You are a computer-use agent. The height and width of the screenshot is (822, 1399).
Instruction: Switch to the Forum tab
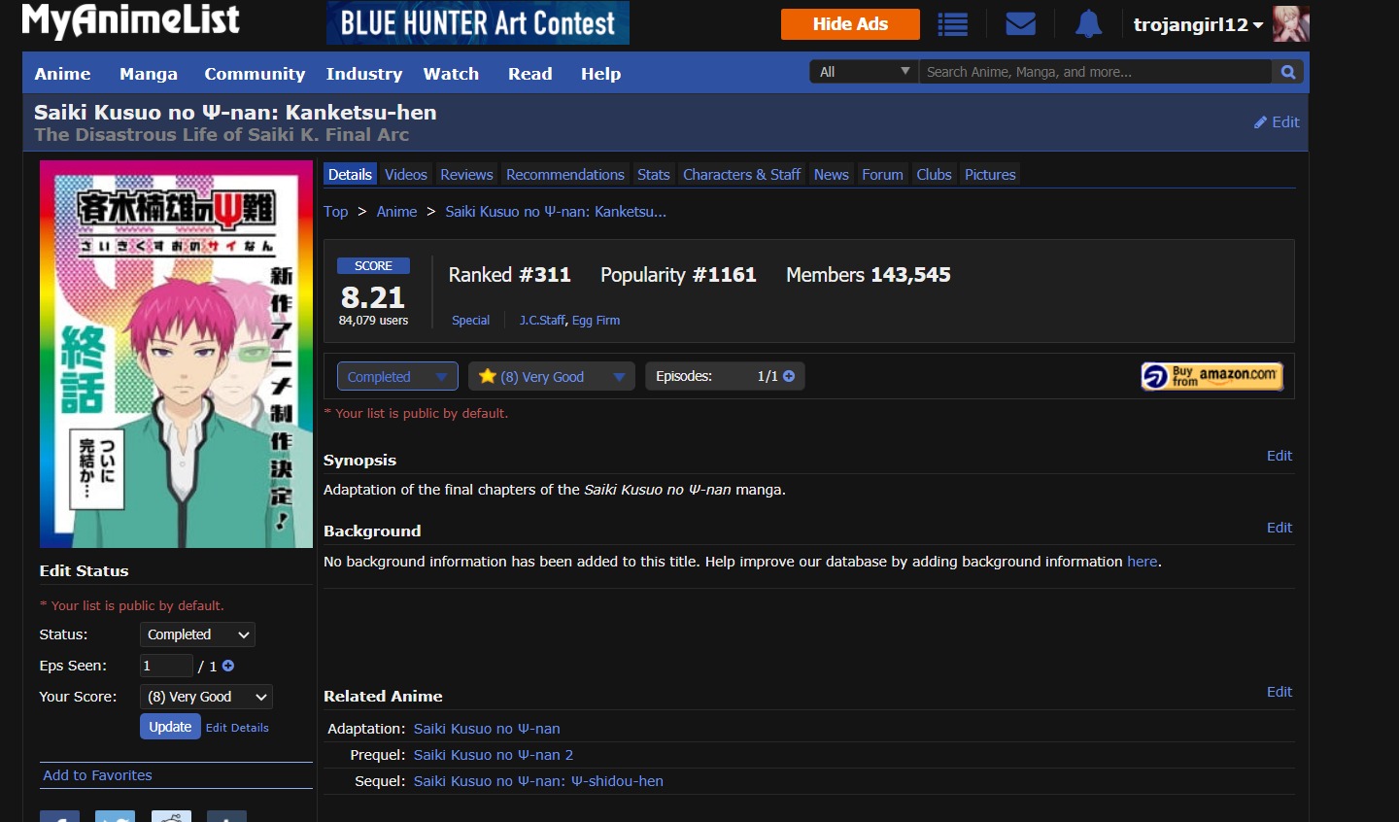[882, 175]
